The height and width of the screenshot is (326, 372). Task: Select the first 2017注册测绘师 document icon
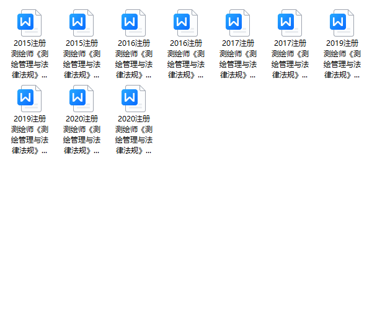point(237,23)
